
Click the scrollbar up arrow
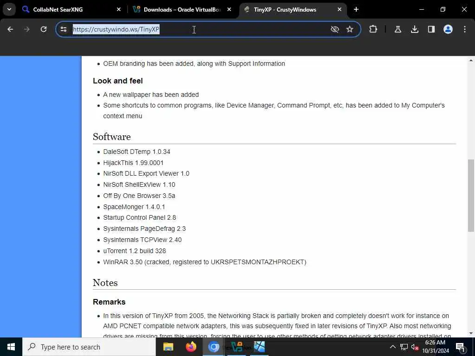coord(471,61)
